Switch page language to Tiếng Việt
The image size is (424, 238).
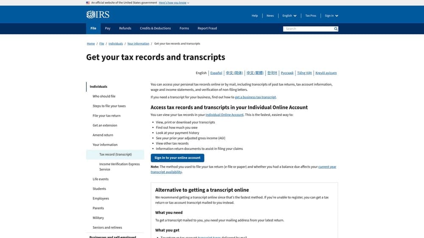pos(304,73)
